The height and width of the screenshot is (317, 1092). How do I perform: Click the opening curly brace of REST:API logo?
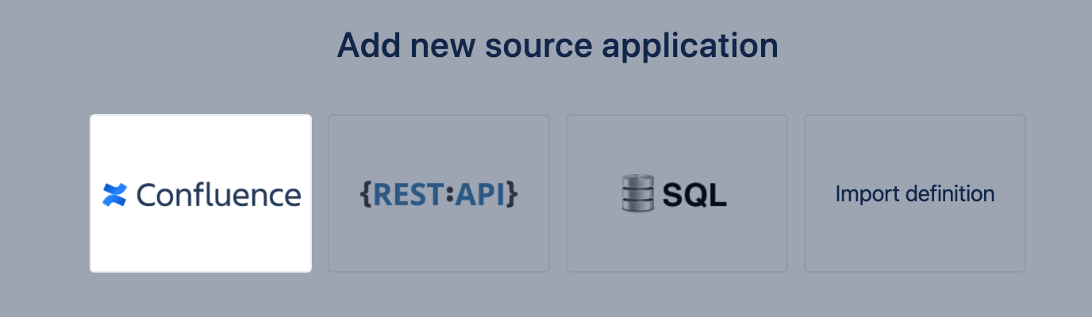tap(366, 194)
